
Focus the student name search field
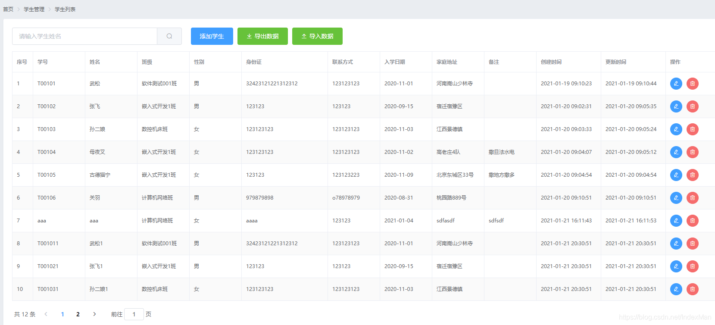tap(84, 36)
